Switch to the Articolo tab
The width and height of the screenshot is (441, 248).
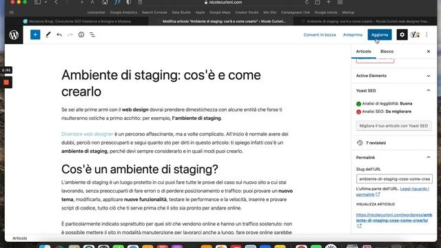pos(363,52)
